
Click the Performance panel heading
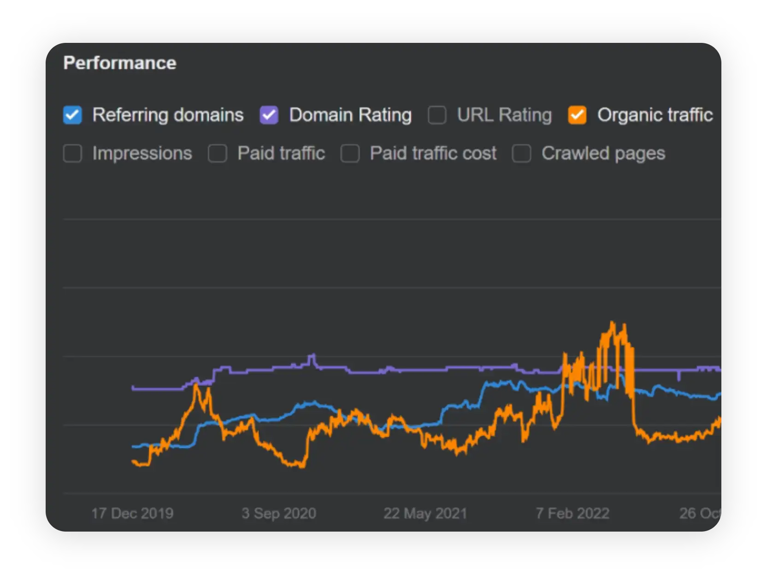(120, 63)
